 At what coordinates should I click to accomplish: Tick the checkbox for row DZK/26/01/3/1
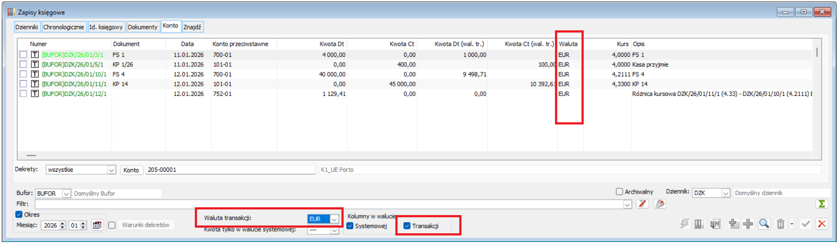(x=23, y=55)
